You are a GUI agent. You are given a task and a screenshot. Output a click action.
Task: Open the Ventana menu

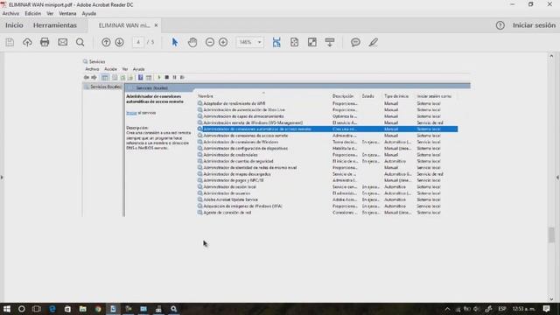67,14
